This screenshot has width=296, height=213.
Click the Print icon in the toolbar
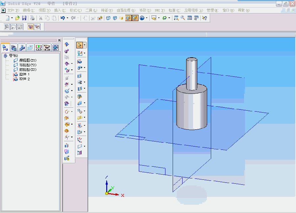pos(33,18)
